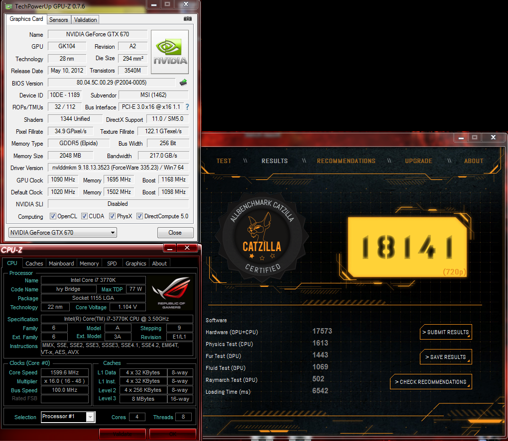Minimize the CPU-Z window
This screenshot has height=441, width=508.
click(x=170, y=248)
